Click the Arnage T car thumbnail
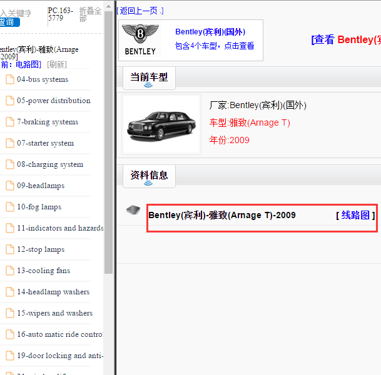381x375 pixels. [x=161, y=124]
